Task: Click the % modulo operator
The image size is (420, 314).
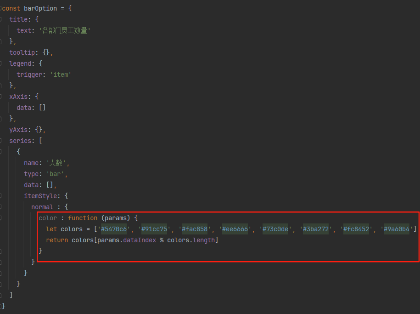Action: (x=162, y=240)
